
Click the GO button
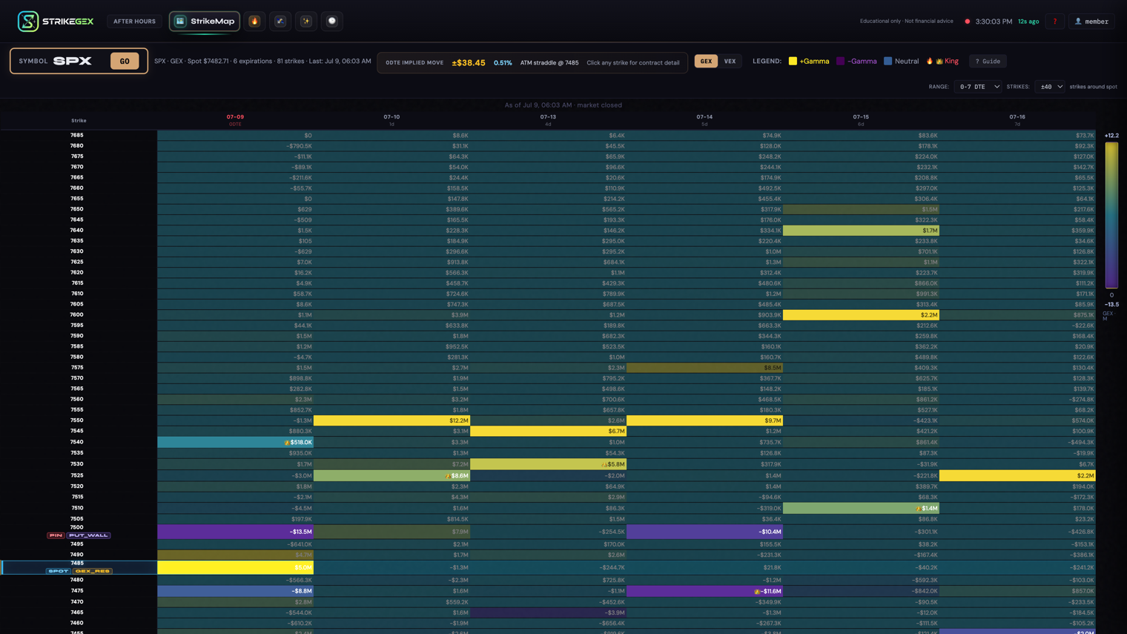(x=125, y=61)
